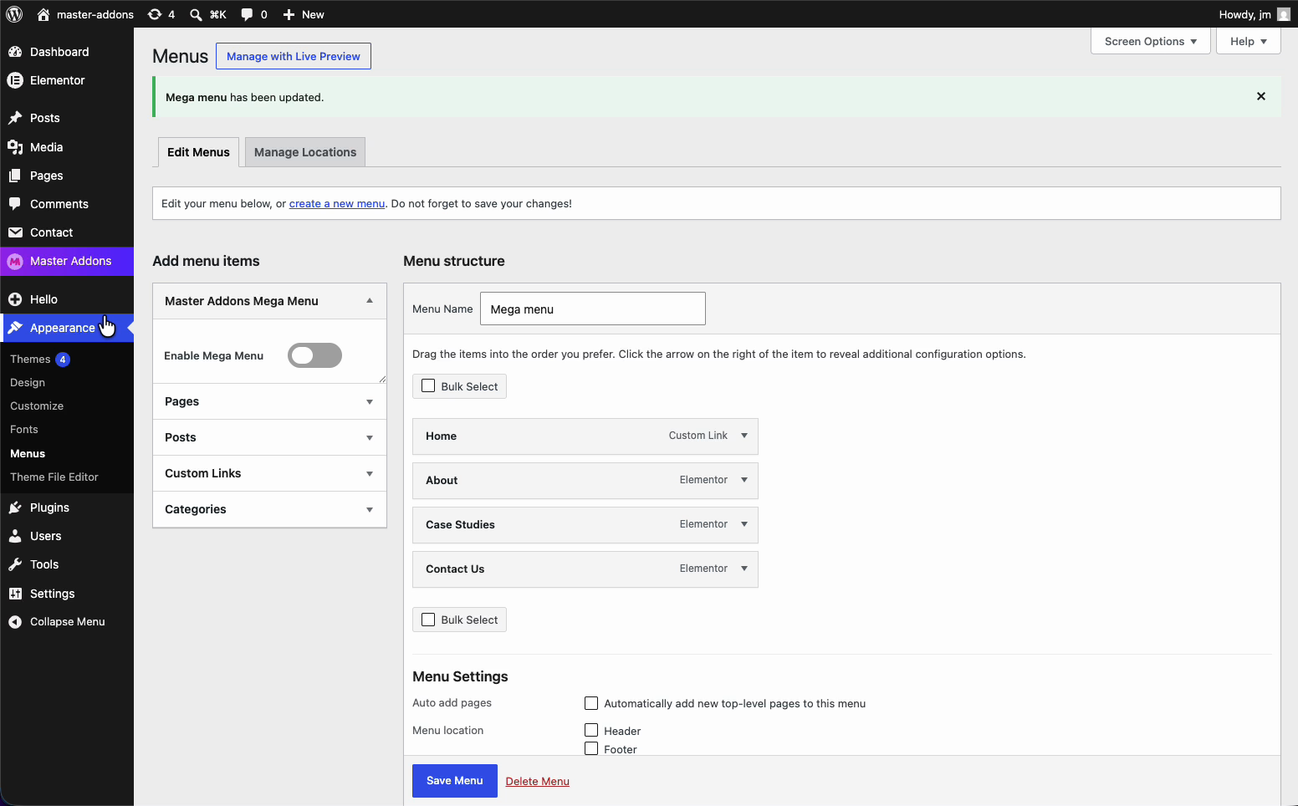
Task: Open Theme File Editor submenu item
Action: (x=54, y=477)
